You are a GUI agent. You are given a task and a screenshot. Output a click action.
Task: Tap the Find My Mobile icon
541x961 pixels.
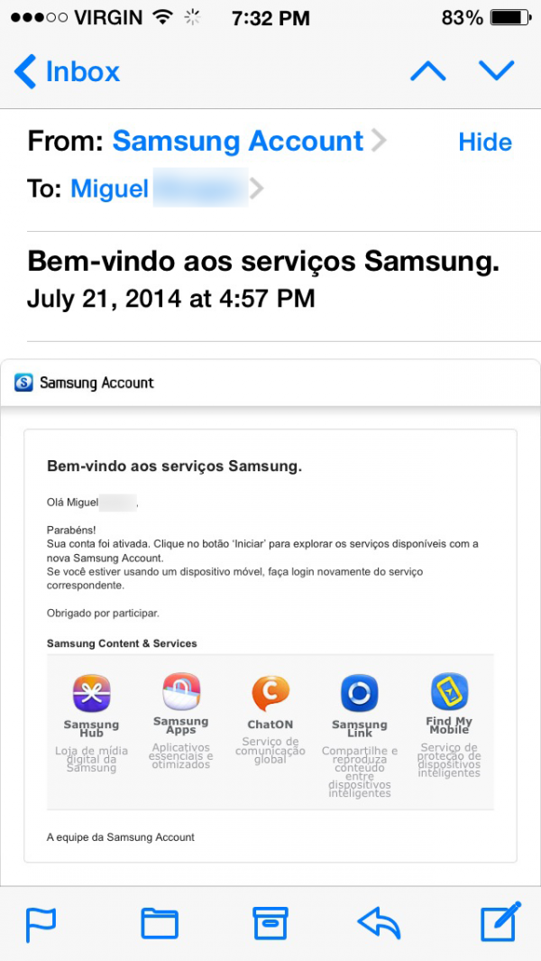point(450,692)
